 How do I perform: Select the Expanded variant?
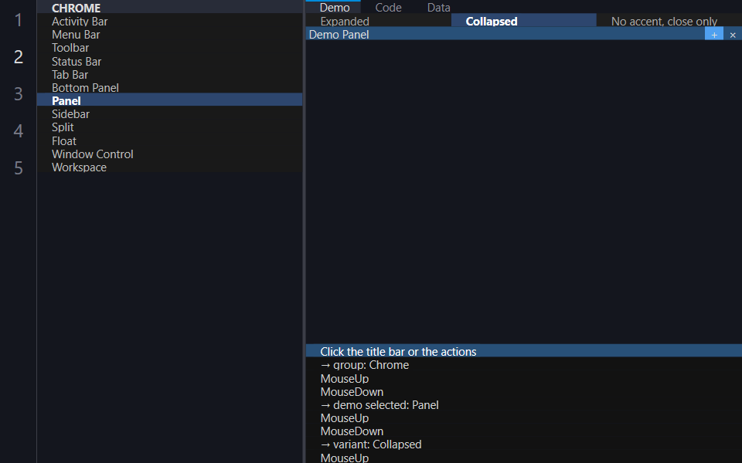tap(379, 21)
